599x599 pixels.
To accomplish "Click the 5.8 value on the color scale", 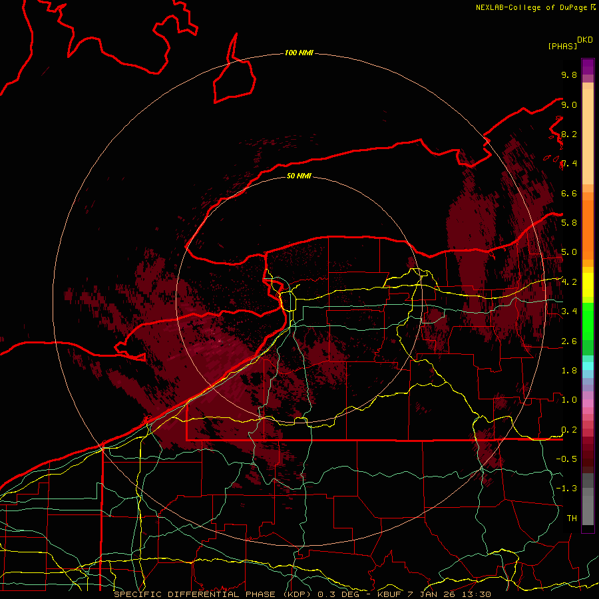I will tap(569, 222).
